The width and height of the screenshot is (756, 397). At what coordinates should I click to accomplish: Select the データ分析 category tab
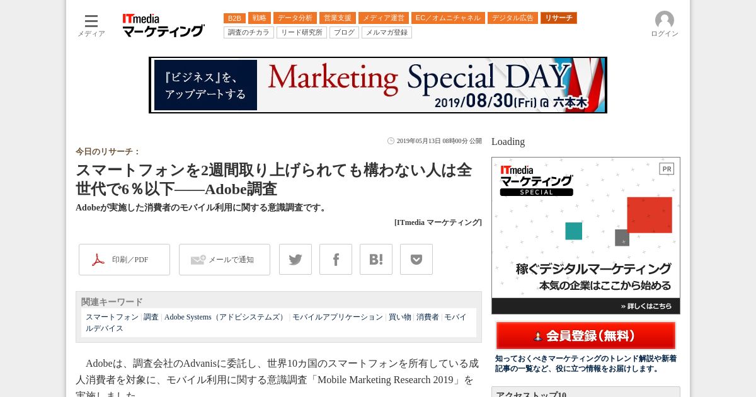tap(295, 18)
